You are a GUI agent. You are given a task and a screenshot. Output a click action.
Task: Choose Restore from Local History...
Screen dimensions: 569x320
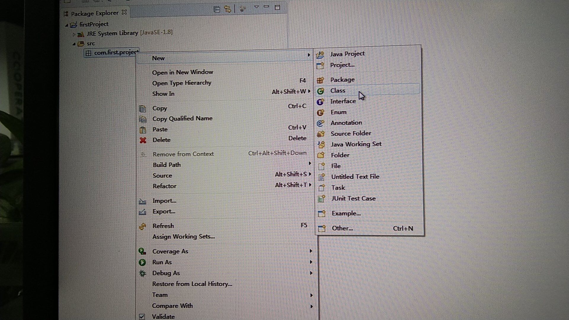pyautogui.click(x=192, y=284)
